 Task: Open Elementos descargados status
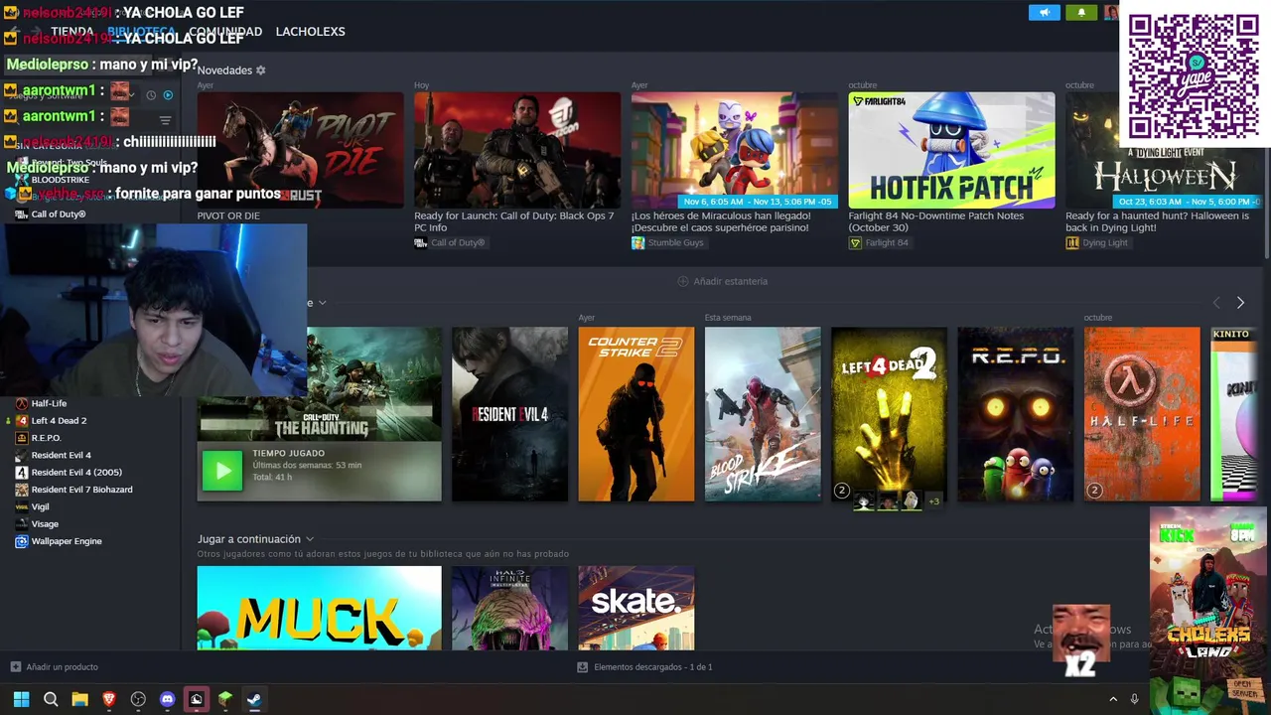click(x=652, y=667)
